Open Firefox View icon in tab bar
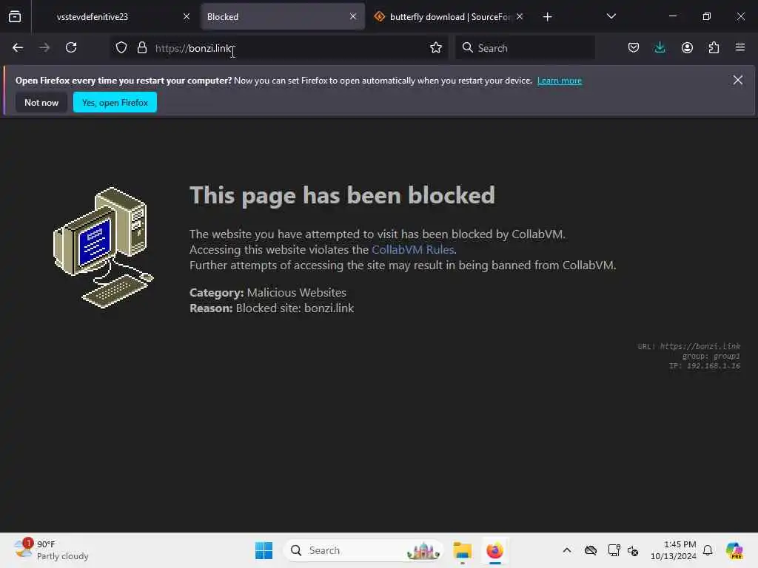 [15, 17]
